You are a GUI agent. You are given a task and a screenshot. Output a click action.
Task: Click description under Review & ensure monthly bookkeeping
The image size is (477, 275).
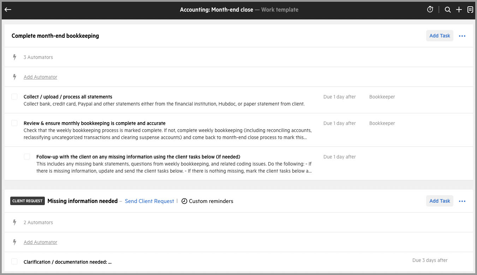pos(168,134)
